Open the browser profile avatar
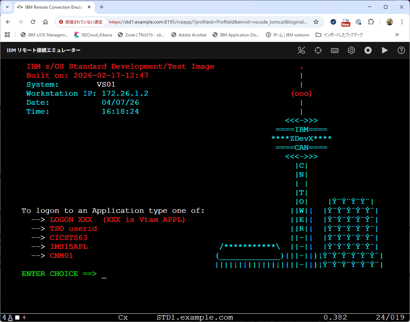 (x=389, y=22)
